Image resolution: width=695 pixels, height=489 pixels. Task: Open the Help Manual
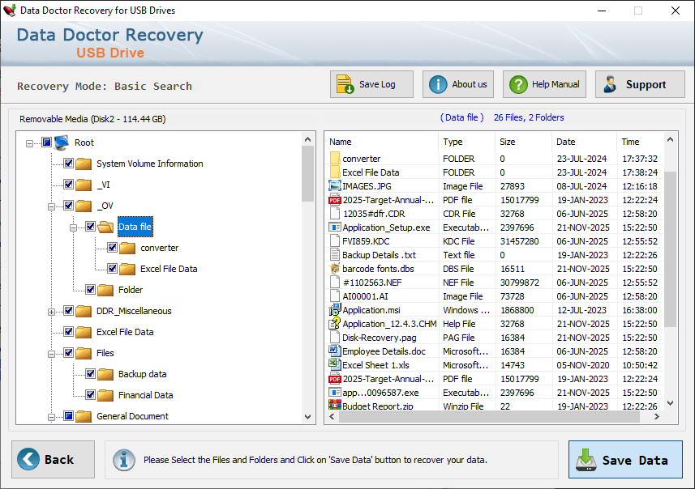point(544,84)
